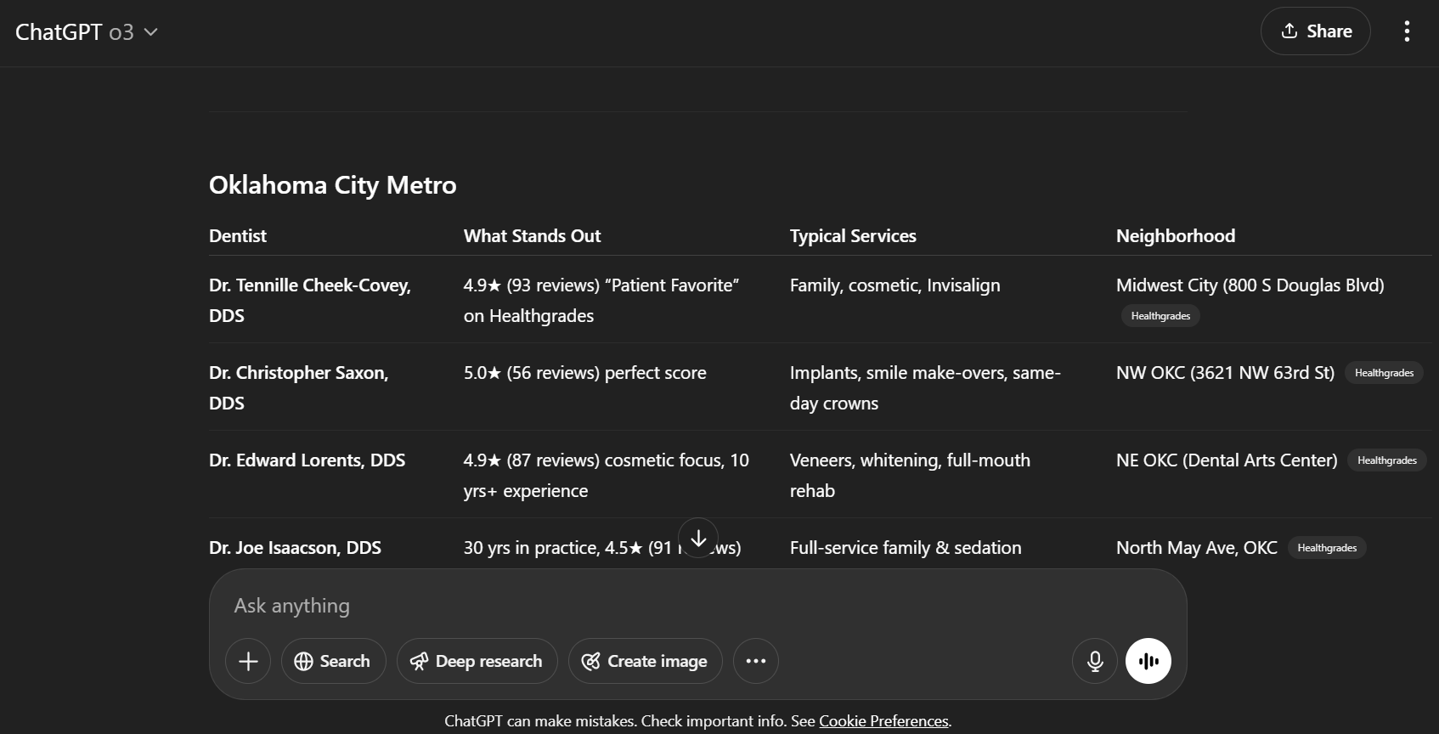Click the 4.9★ (93 reviews) Patient Favorite cell
The width and height of the screenshot is (1439, 734).
pos(601,301)
